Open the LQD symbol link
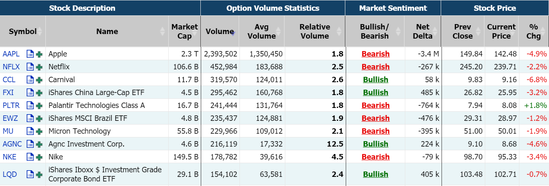 point(10,174)
